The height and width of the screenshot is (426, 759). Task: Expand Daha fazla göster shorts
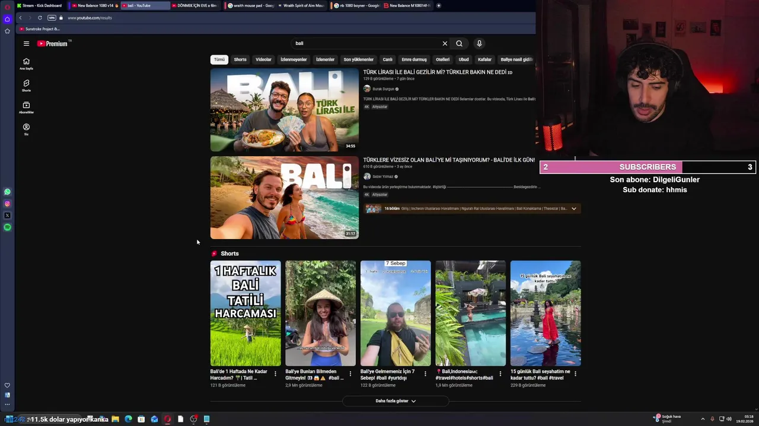(396, 401)
